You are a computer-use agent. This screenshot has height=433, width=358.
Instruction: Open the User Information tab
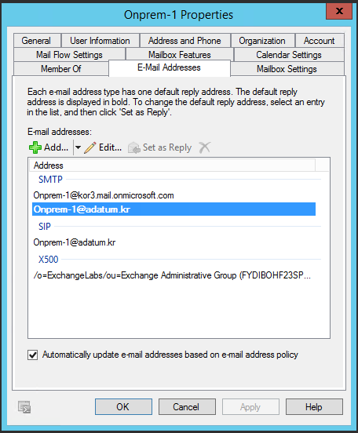[x=100, y=41]
